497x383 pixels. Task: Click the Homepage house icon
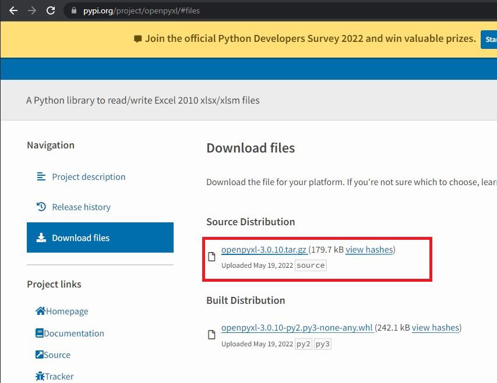(x=41, y=311)
